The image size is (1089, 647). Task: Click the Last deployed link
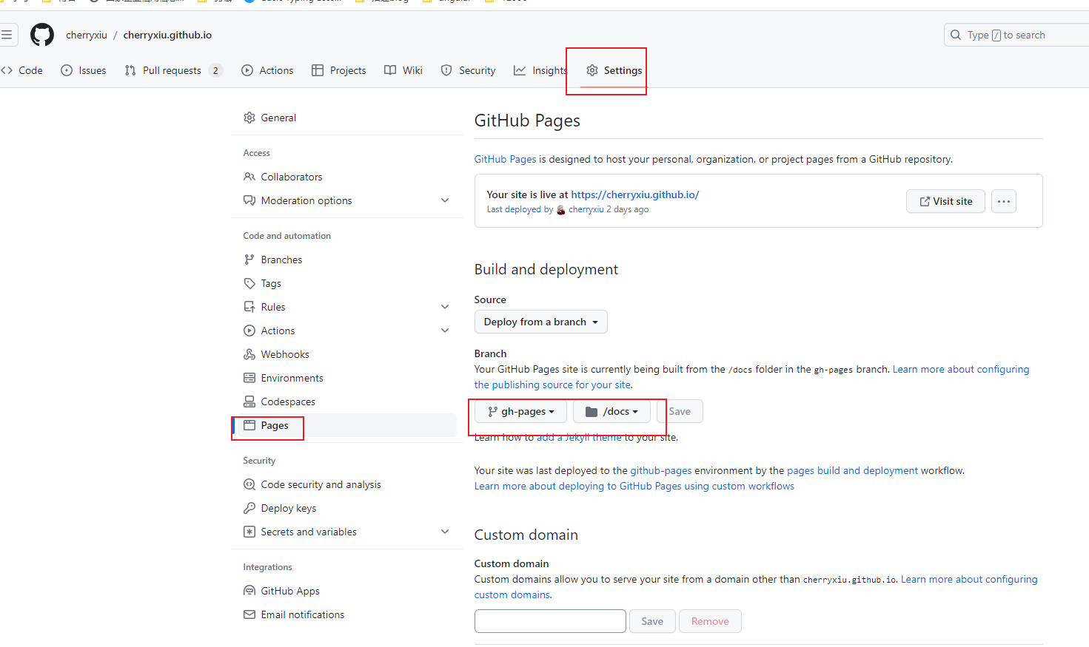click(514, 210)
